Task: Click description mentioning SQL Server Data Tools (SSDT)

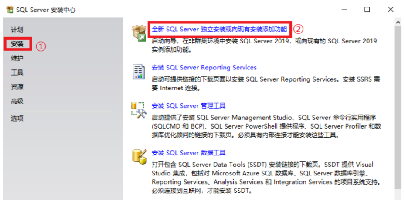Action: click(266, 178)
